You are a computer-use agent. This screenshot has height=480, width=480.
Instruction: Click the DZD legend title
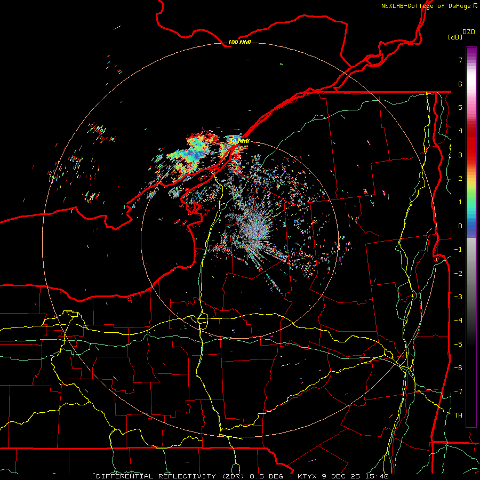tap(469, 32)
